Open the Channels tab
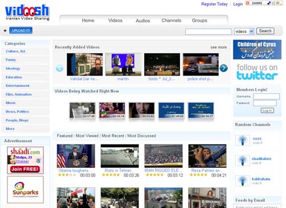The width and height of the screenshot is (286, 208). [172, 21]
